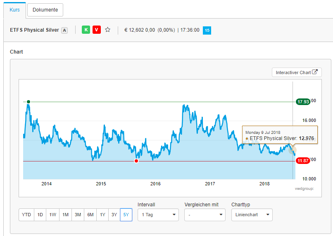Switch the chart range to 1Y
Viewport: 333px width, 236px height.
(102, 215)
